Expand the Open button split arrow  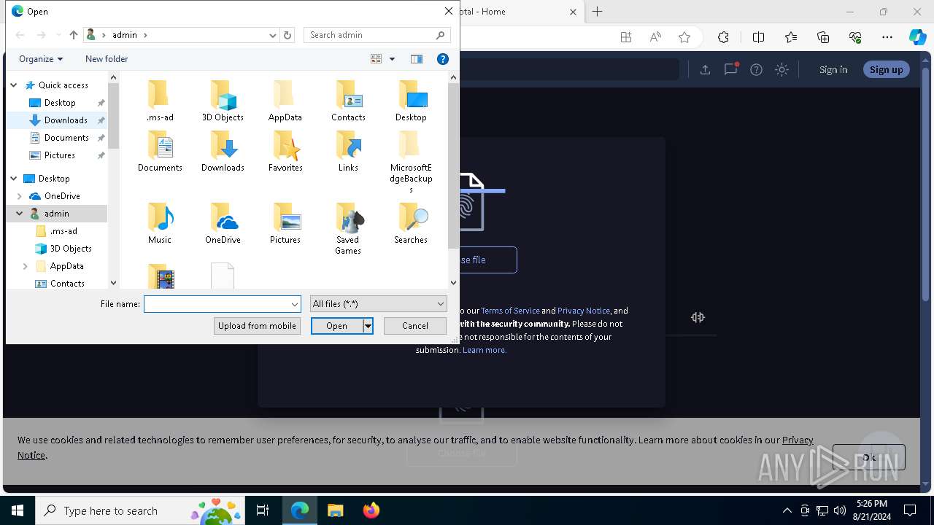coord(368,326)
